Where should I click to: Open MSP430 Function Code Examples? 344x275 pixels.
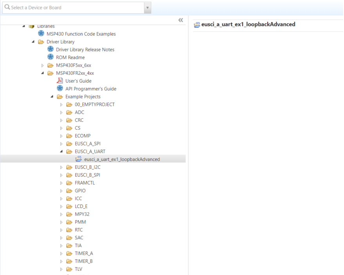click(x=81, y=34)
